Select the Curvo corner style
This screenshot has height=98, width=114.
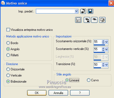tap(88, 80)
